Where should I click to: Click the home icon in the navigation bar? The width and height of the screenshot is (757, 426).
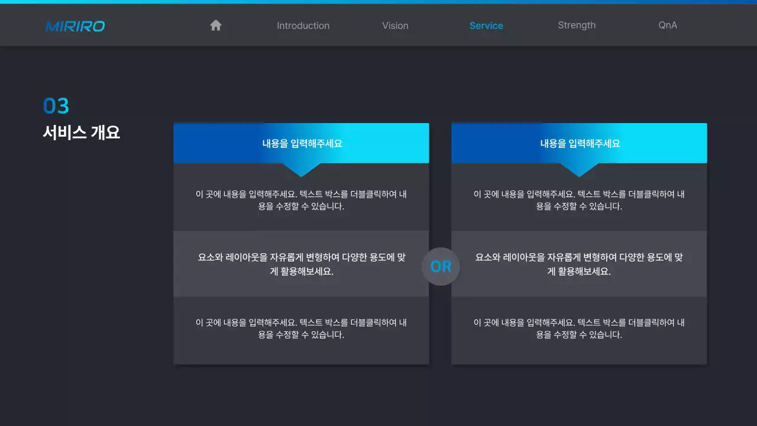coord(215,25)
